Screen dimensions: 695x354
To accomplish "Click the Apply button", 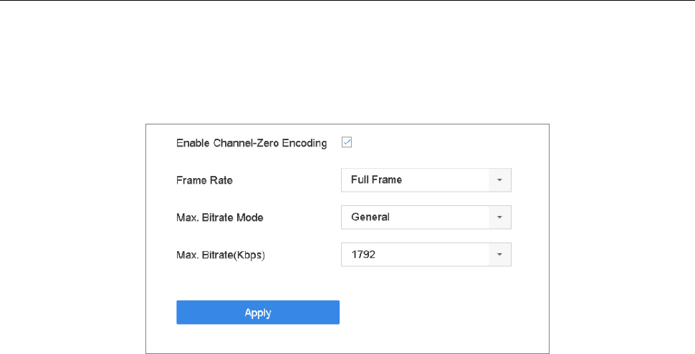I will (x=258, y=313).
